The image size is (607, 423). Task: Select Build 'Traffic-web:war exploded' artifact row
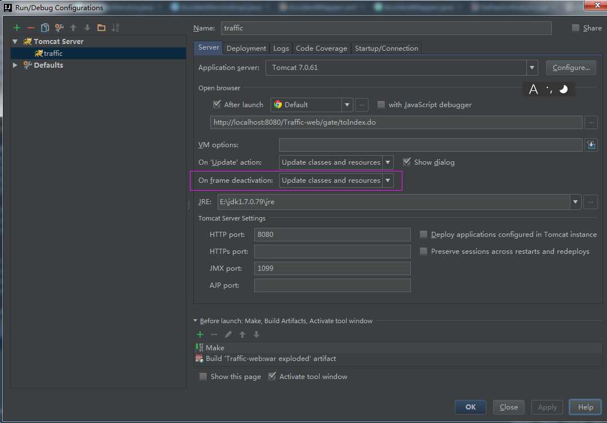[398, 359]
